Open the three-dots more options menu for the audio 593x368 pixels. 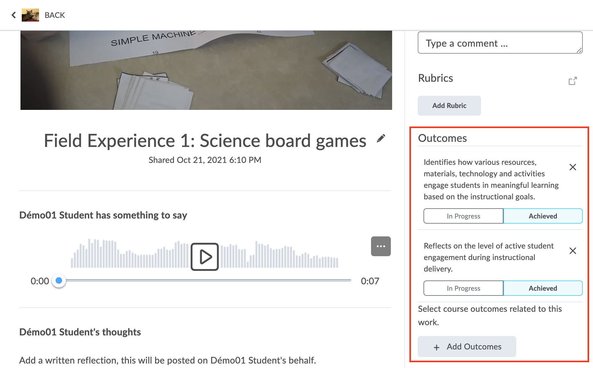[381, 246]
